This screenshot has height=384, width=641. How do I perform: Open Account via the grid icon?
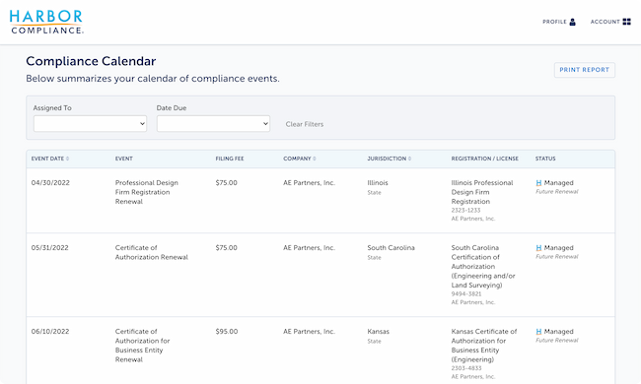(x=626, y=22)
